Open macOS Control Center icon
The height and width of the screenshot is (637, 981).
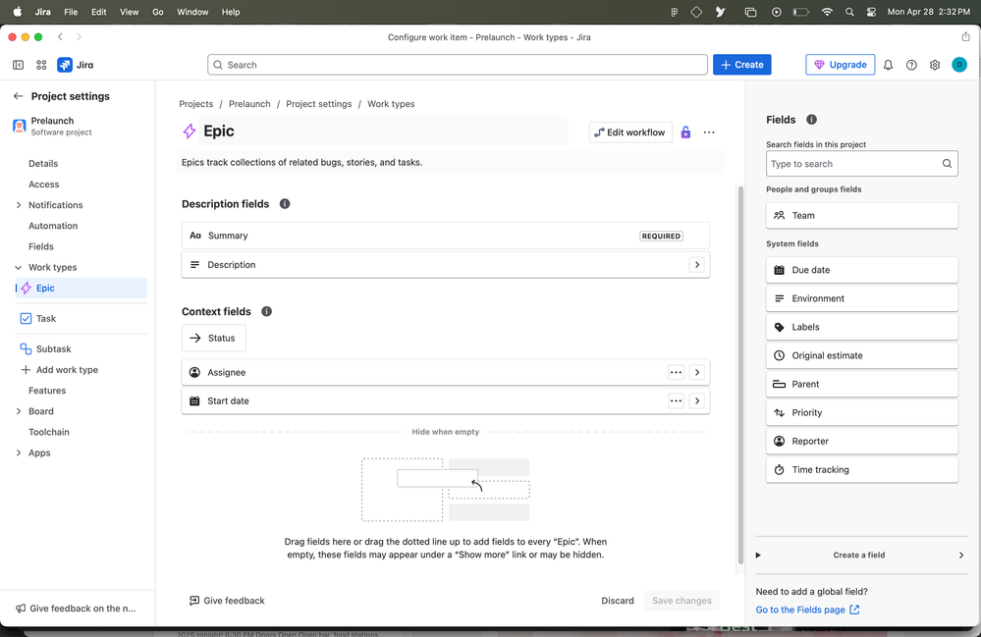(872, 12)
